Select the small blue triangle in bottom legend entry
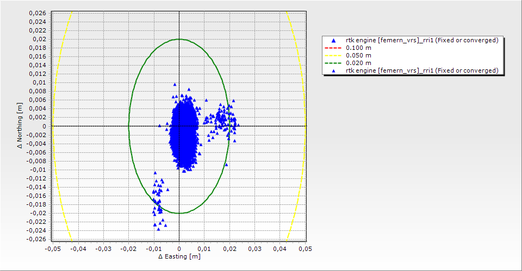 tap(333, 70)
